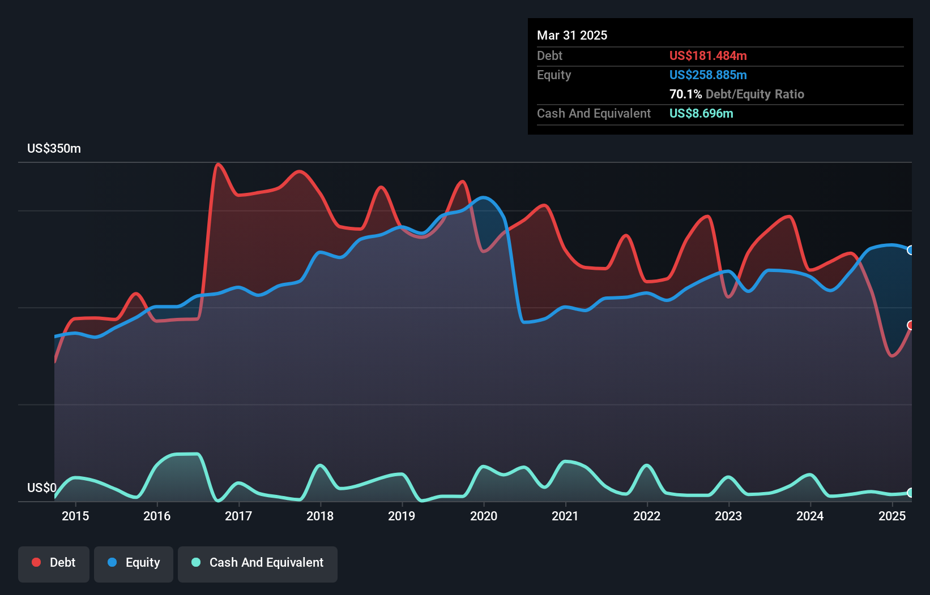Select the 2022 x-axis label
This screenshot has height=595, width=930.
pyautogui.click(x=647, y=516)
